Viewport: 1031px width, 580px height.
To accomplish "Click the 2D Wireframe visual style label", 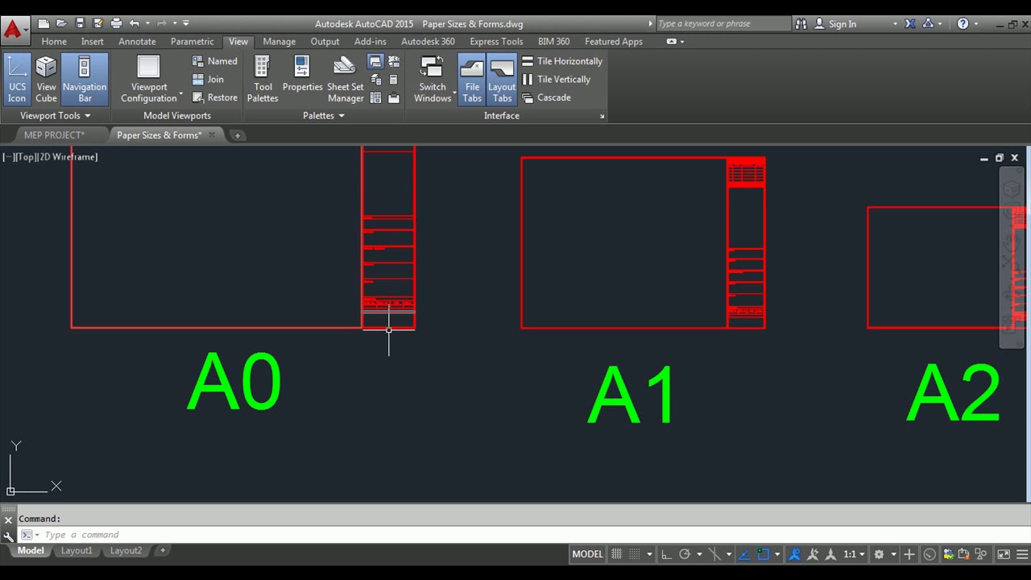I will point(68,157).
